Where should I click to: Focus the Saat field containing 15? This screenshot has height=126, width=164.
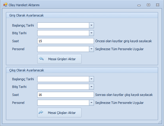pos(66,41)
